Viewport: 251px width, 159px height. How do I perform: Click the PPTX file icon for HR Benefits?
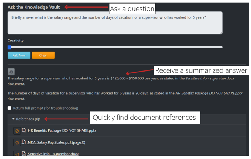pos(24,130)
